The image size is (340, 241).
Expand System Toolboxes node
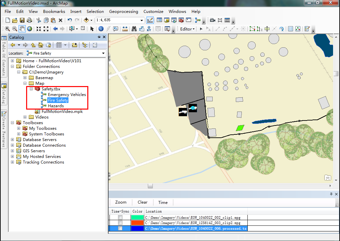19,134
